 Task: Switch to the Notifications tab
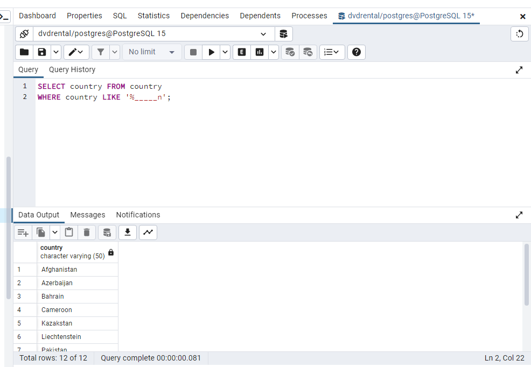(x=138, y=215)
